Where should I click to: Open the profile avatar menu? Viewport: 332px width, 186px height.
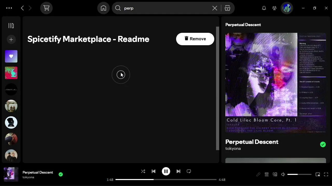287,8
